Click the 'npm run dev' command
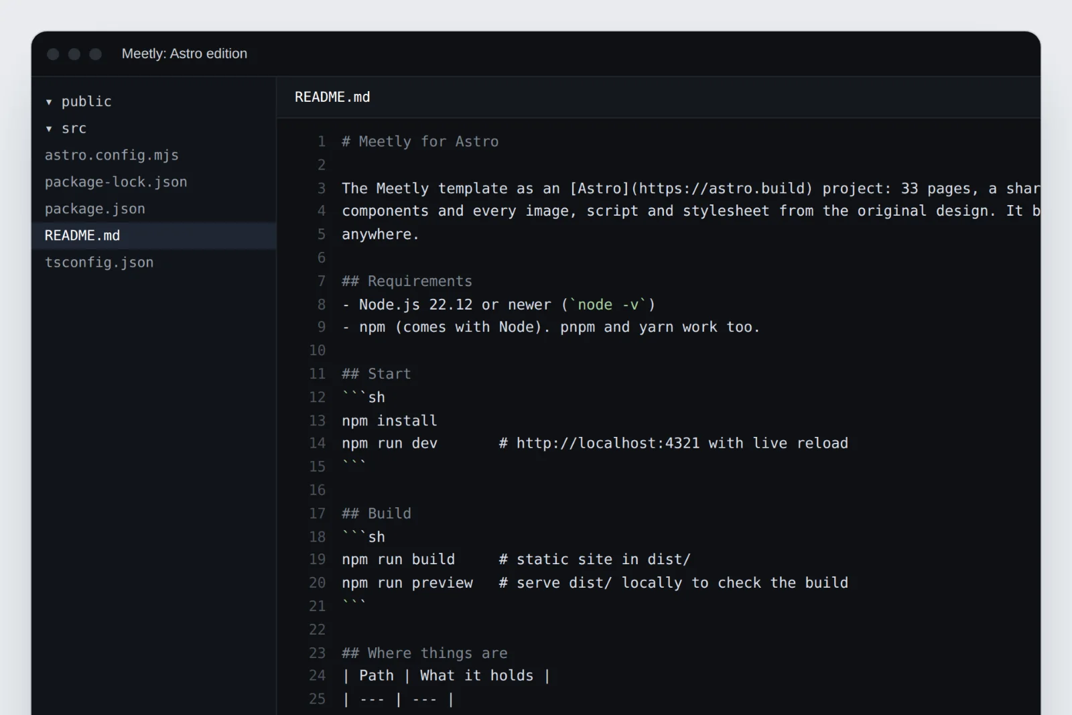 pos(389,443)
